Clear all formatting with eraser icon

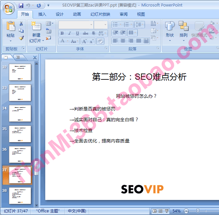point(100,41)
